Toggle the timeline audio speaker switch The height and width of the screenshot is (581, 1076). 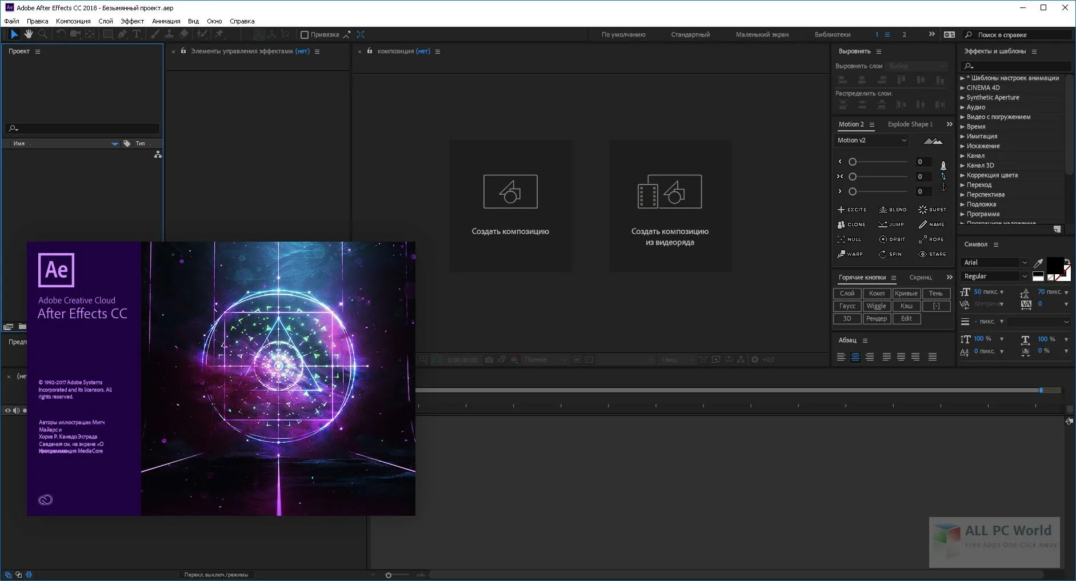(16, 410)
